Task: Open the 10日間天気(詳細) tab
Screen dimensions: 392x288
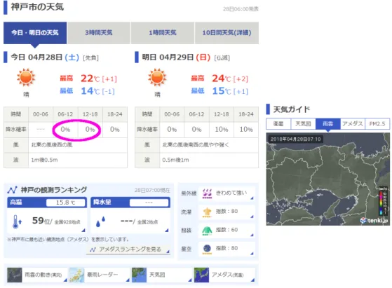Action: pyautogui.click(x=227, y=33)
